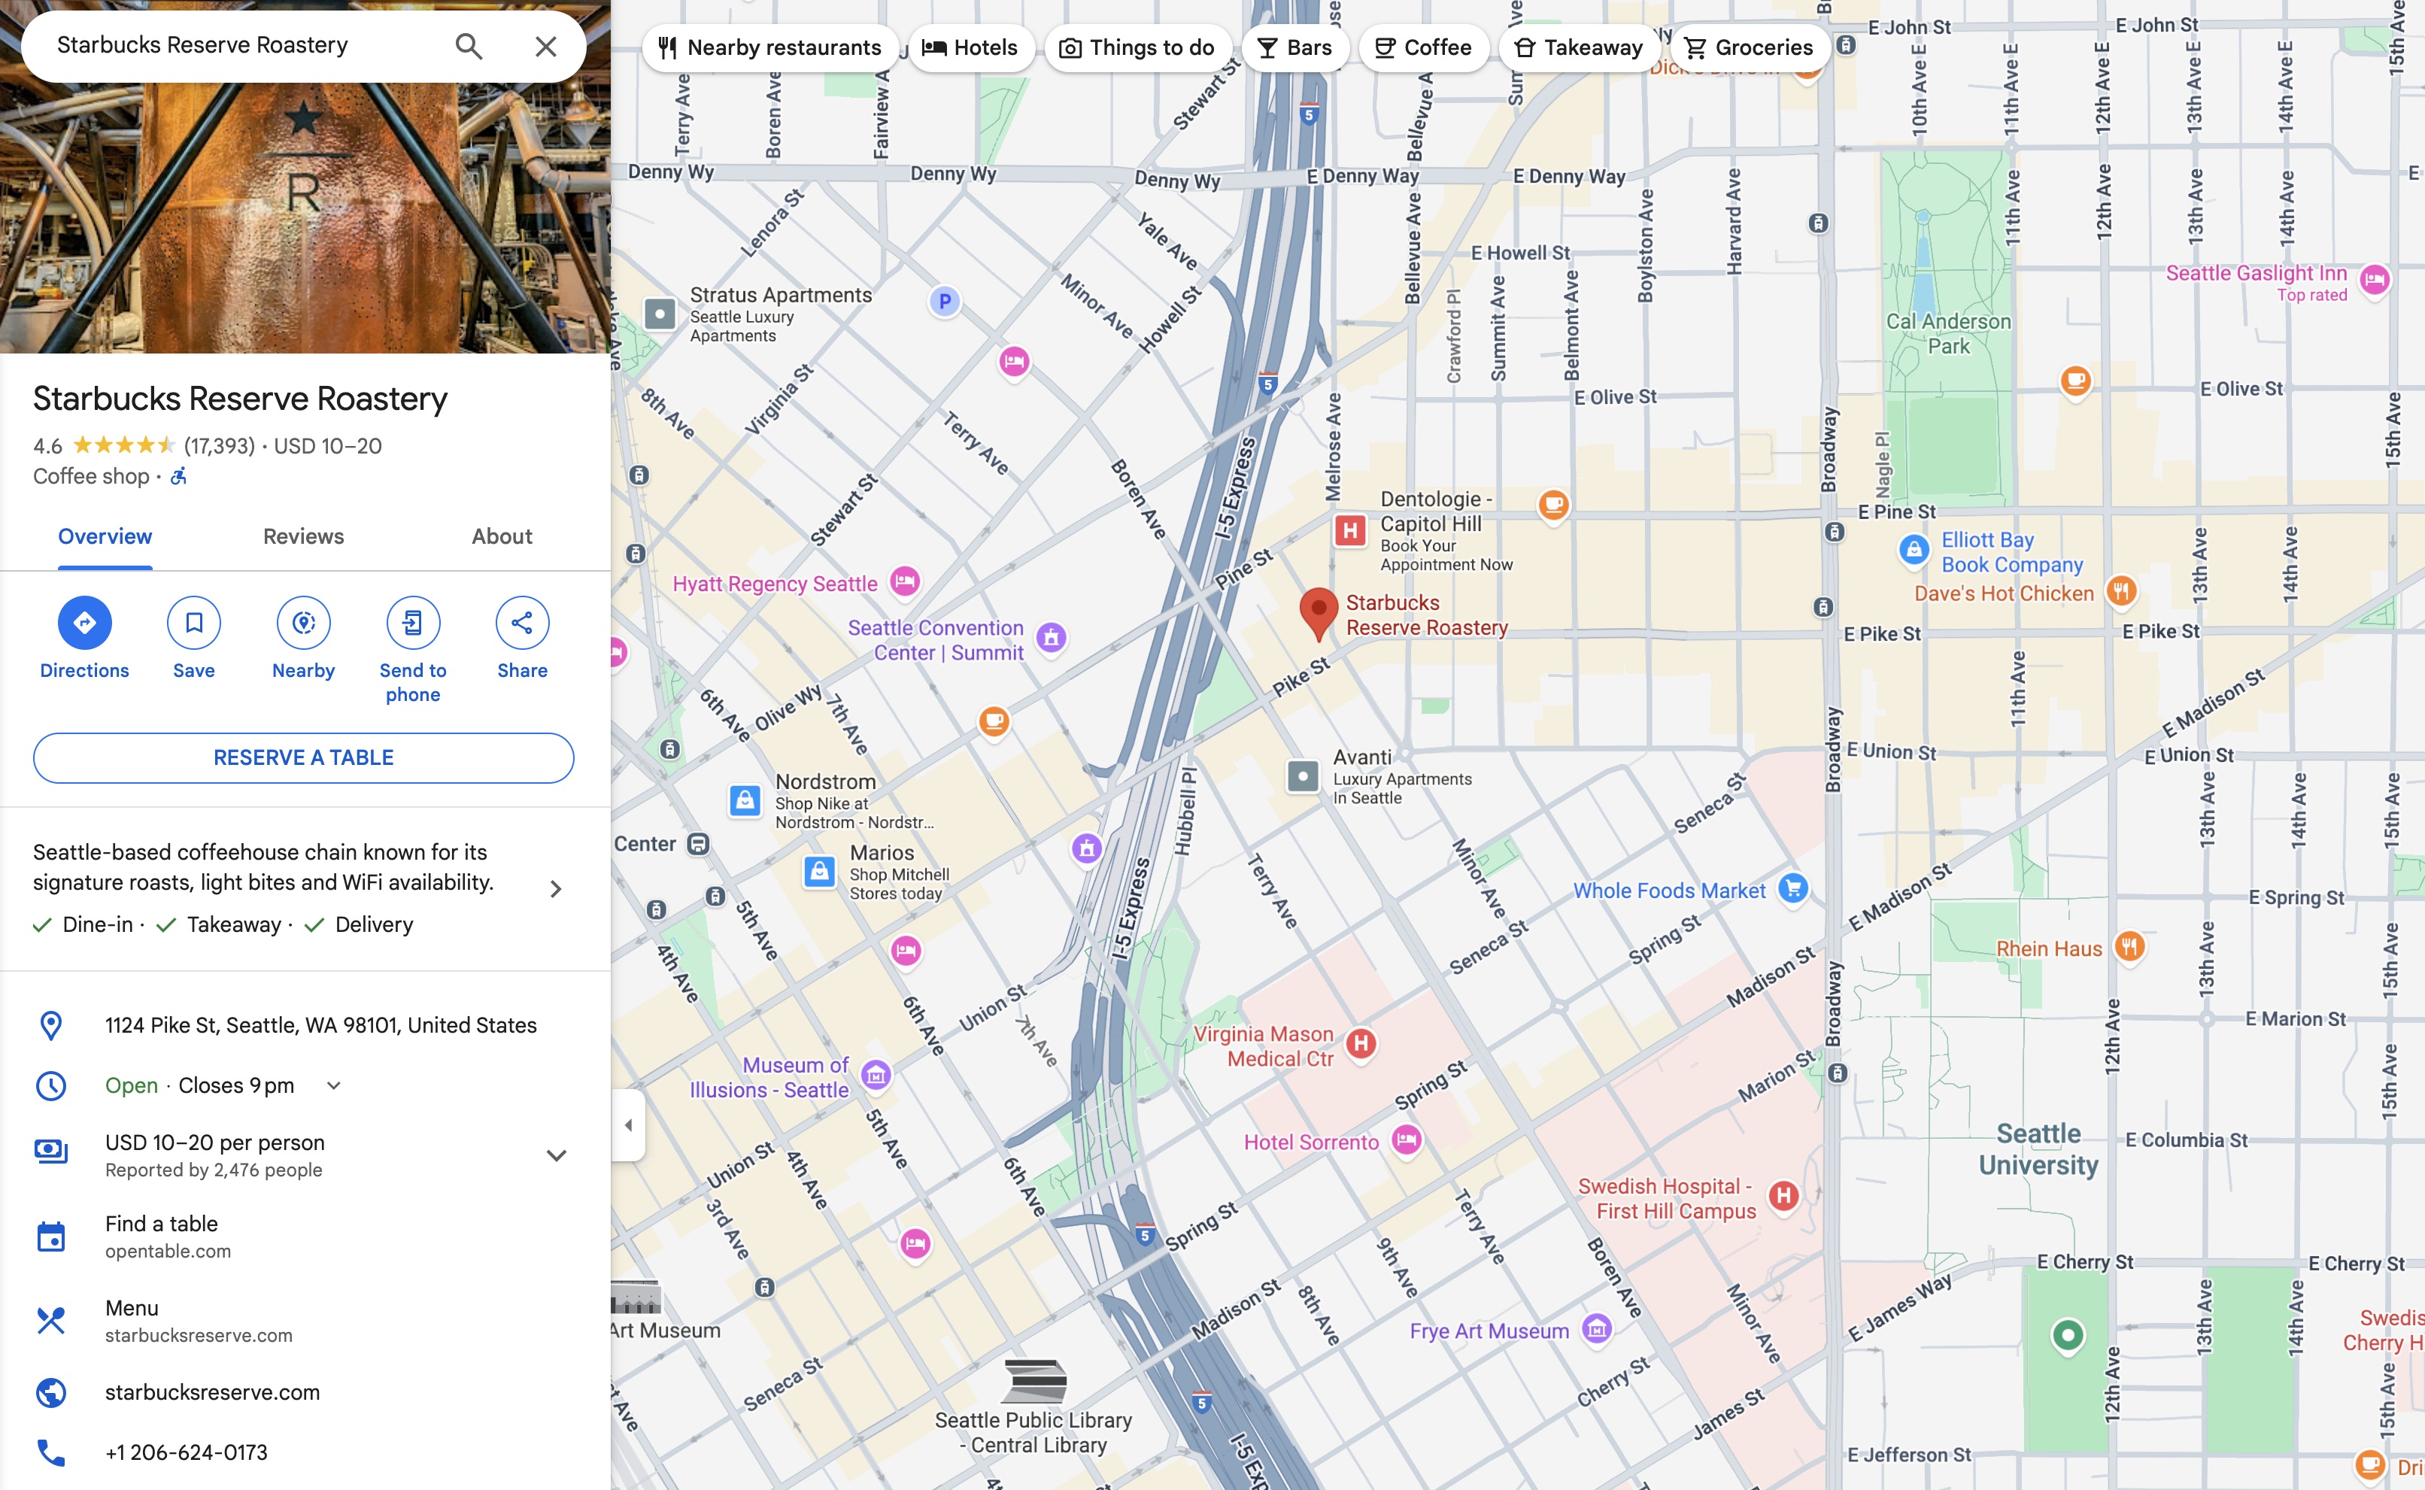Click the Seattle Convention Center marker
Screen dimensions: 2425x1490
pos(1052,638)
